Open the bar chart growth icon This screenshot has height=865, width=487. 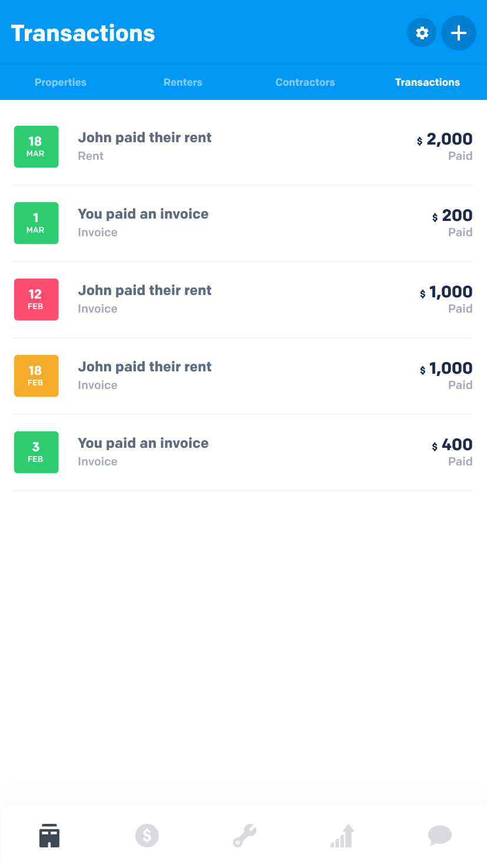pyautogui.click(x=342, y=835)
